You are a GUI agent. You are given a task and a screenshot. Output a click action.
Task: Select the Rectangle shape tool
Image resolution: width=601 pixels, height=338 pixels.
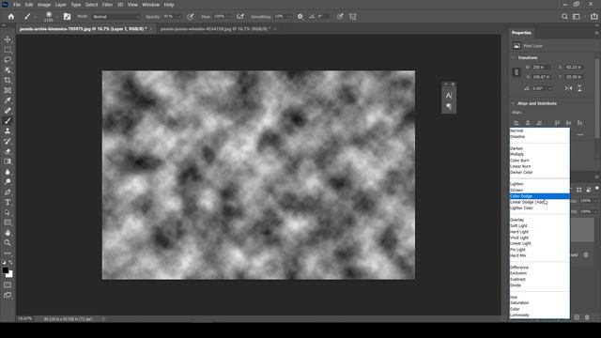(x=8, y=223)
